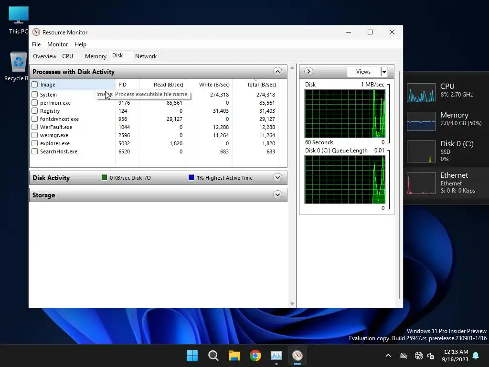The height and width of the screenshot is (367, 489).
Task: Open the Monitor menu
Action: 57,44
